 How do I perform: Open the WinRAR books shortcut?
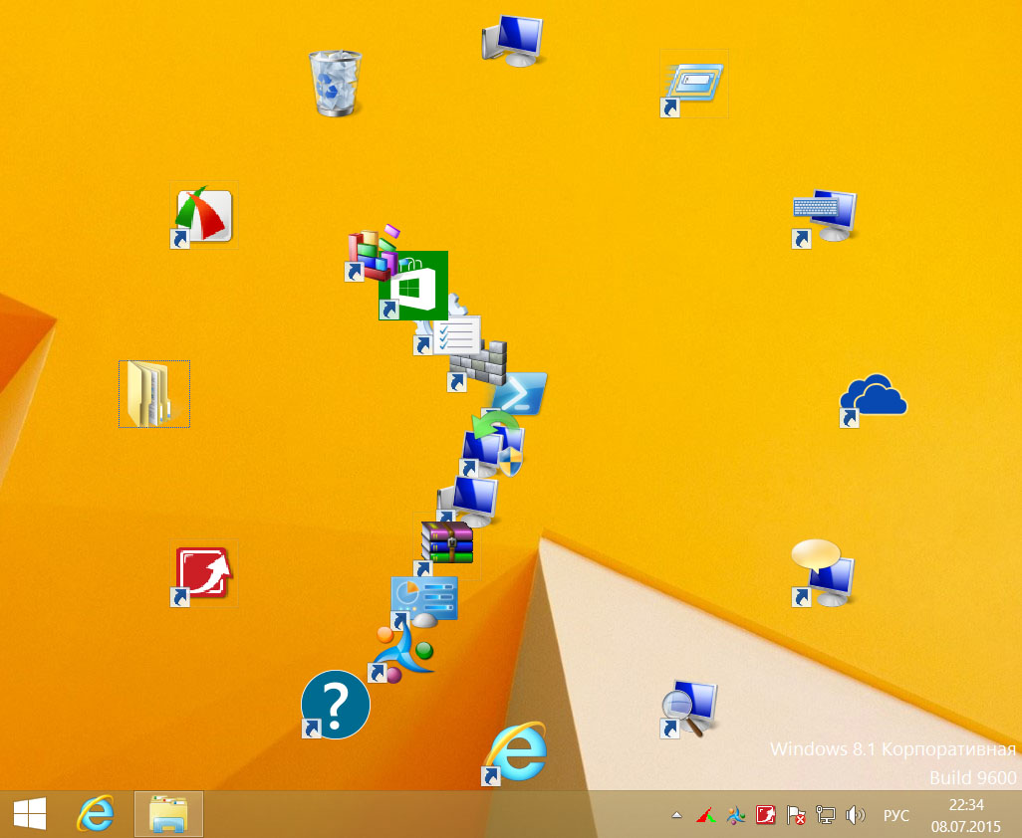[x=446, y=545]
